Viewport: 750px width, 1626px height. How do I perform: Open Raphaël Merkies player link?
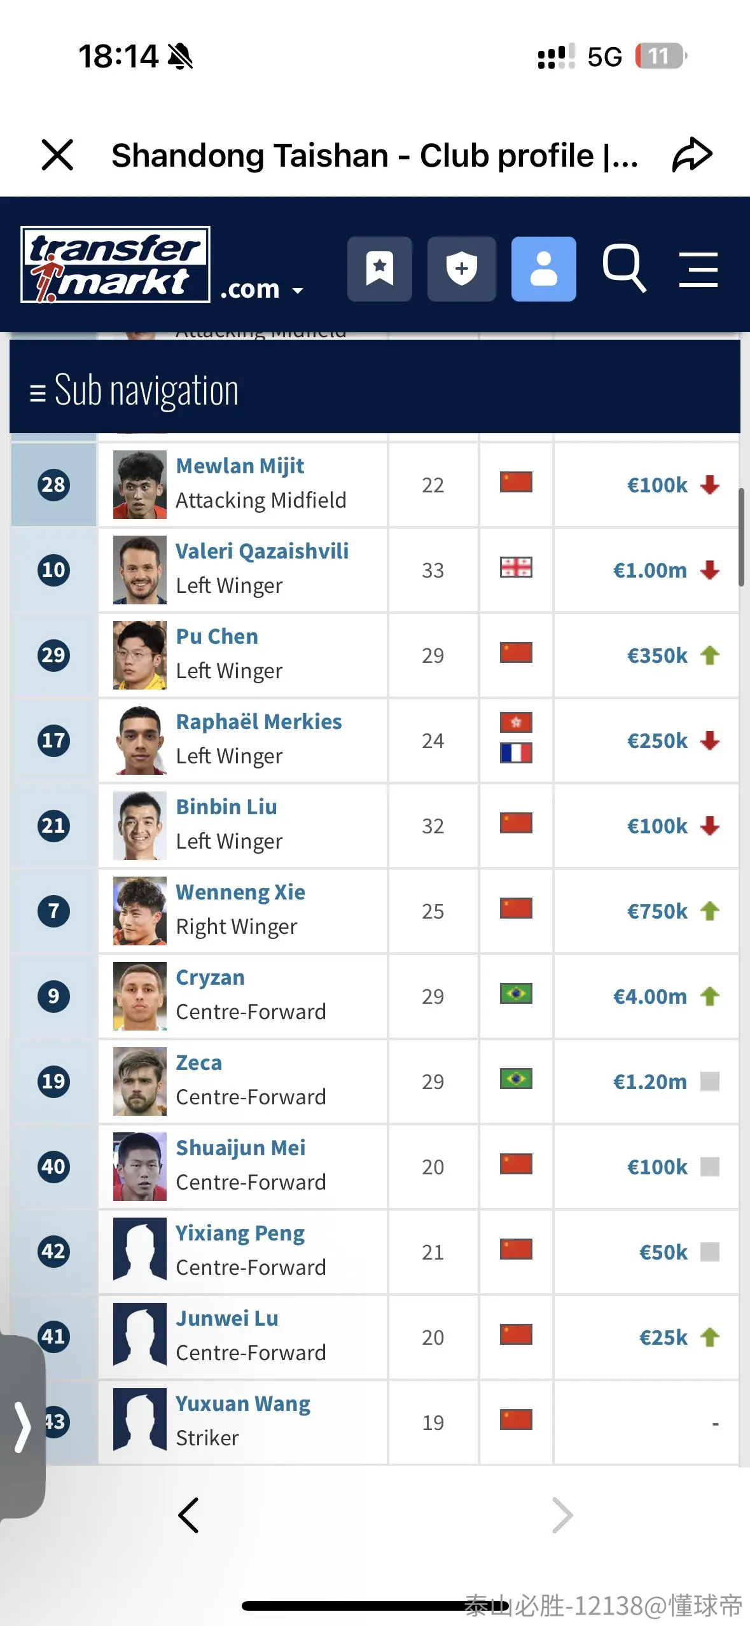(x=259, y=721)
